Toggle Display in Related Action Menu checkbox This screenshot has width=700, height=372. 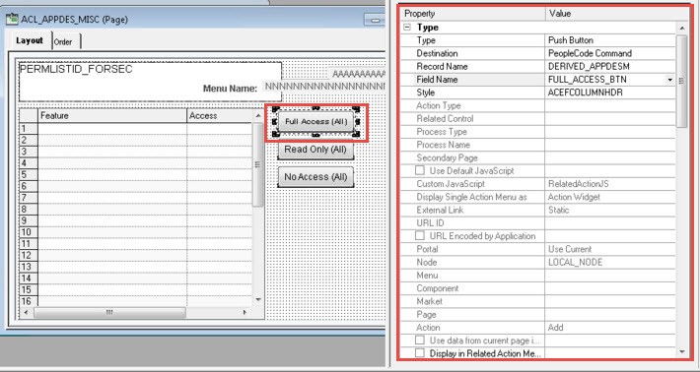tap(420, 353)
